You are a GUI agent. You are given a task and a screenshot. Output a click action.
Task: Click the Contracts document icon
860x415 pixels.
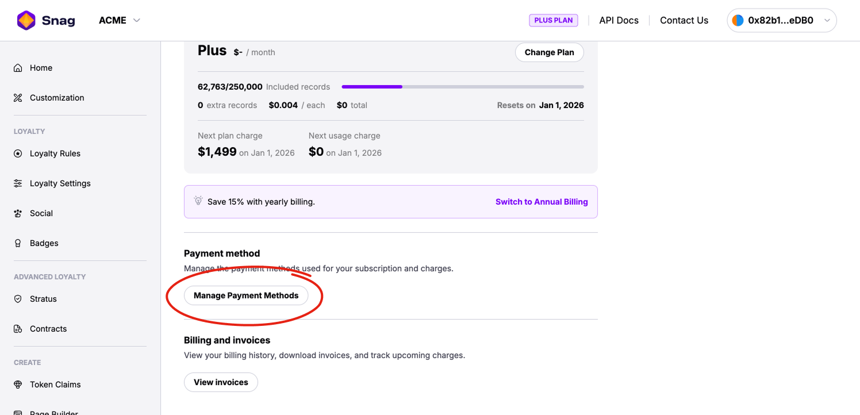18,329
